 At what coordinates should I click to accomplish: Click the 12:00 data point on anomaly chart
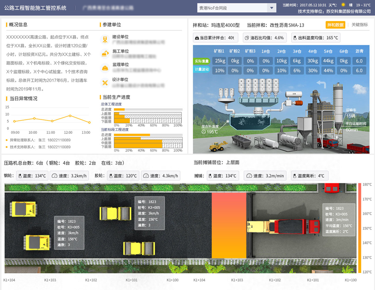point(70,116)
